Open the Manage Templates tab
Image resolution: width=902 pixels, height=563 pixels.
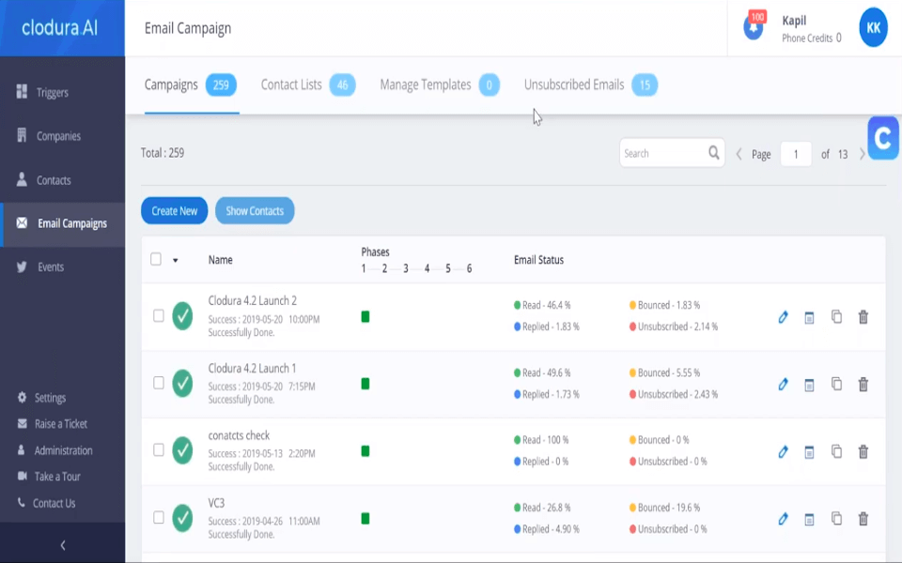pyautogui.click(x=440, y=85)
